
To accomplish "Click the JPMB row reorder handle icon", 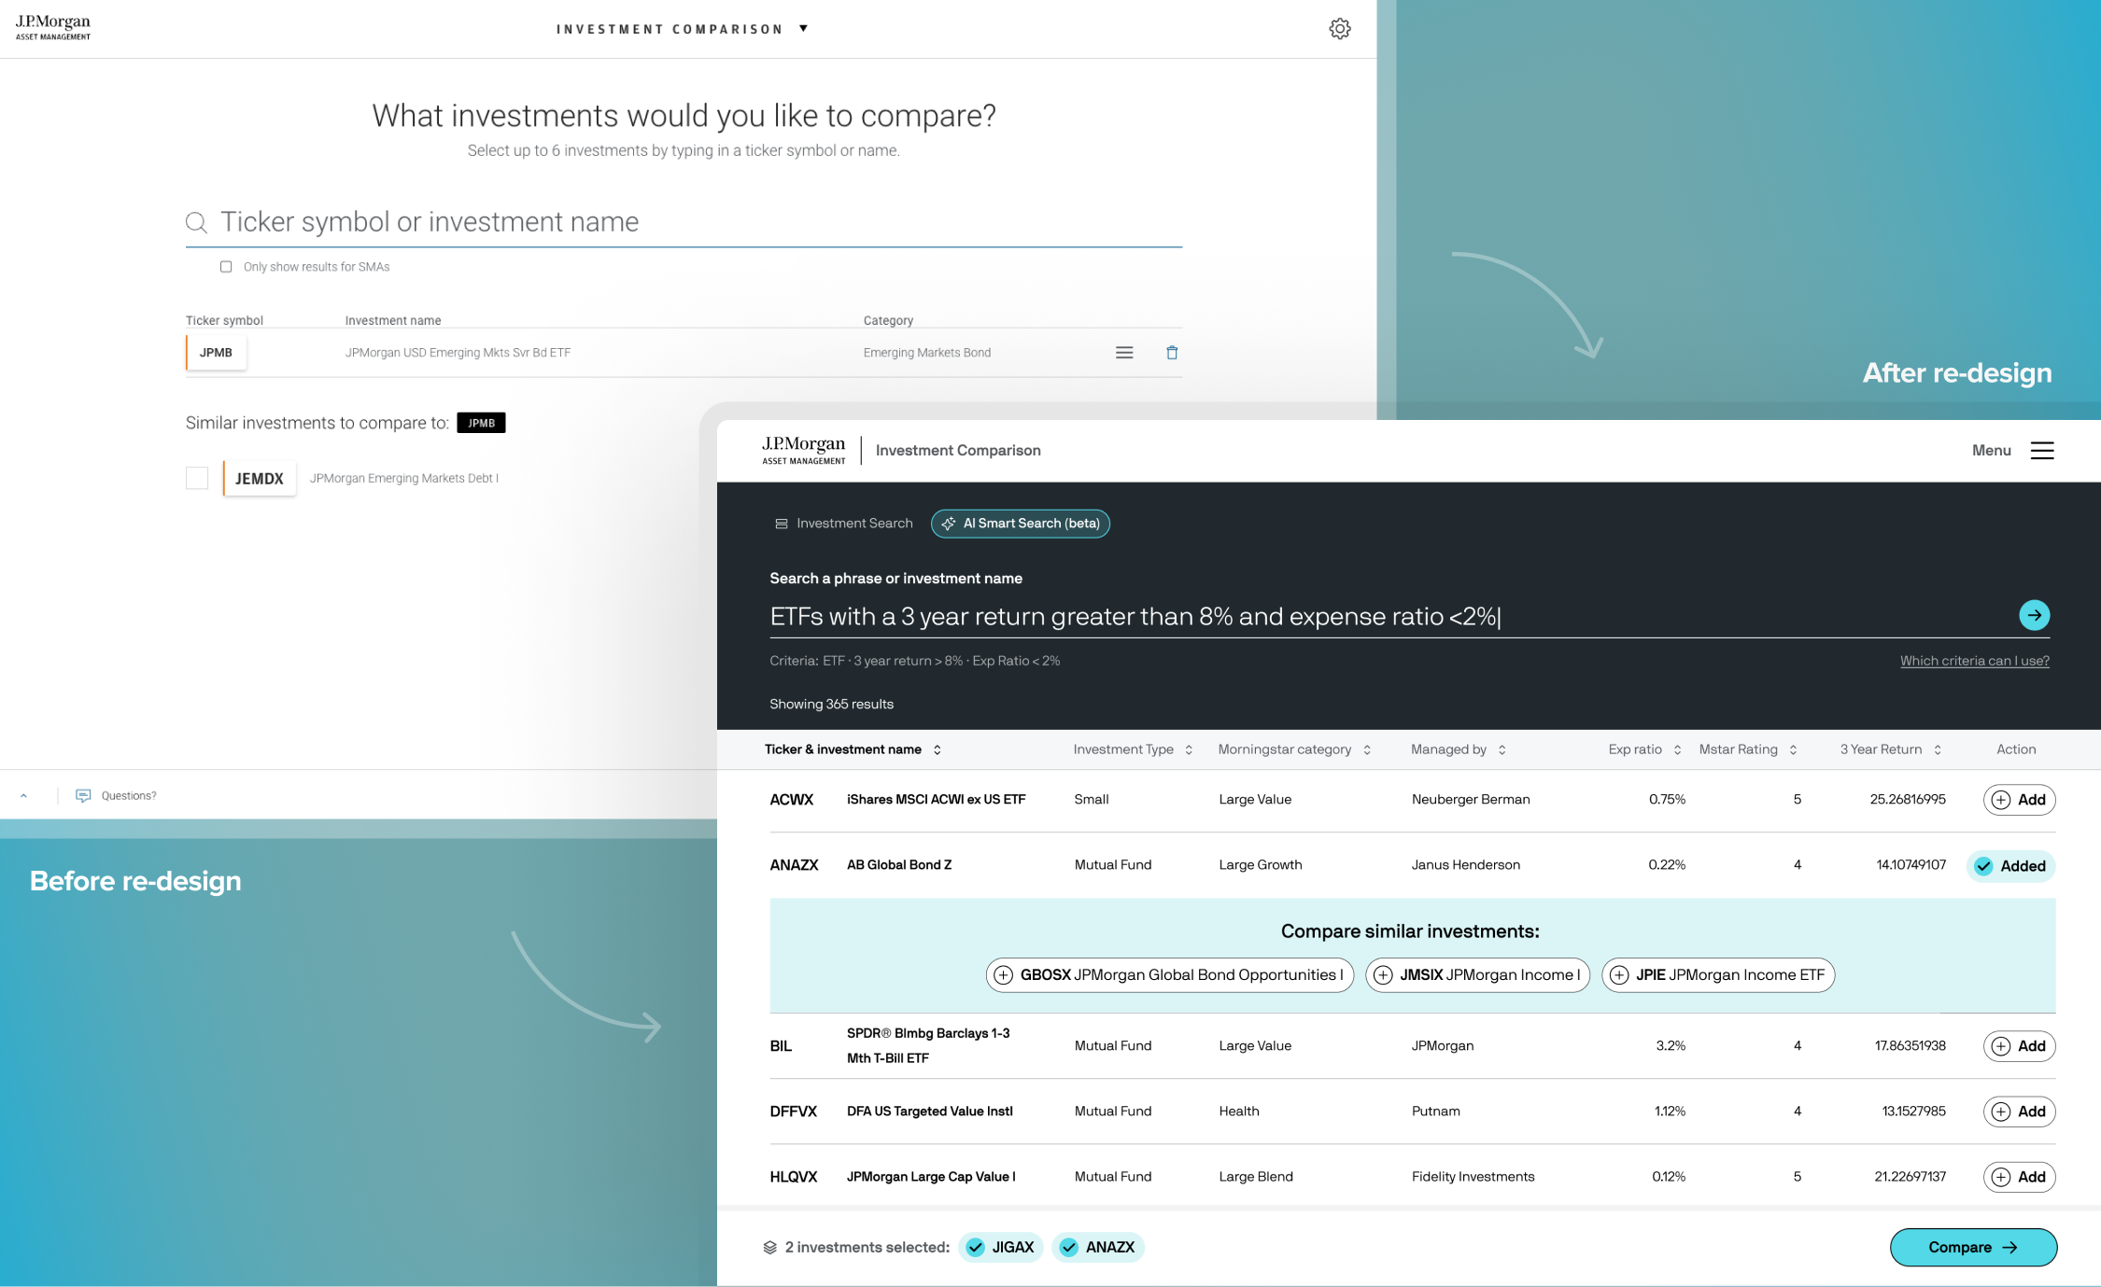I will tap(1123, 353).
